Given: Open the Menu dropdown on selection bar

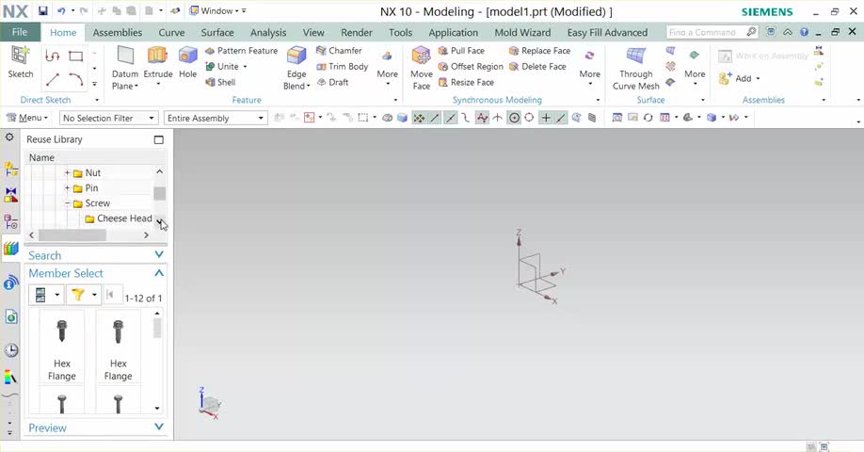Looking at the screenshot, I should point(26,118).
